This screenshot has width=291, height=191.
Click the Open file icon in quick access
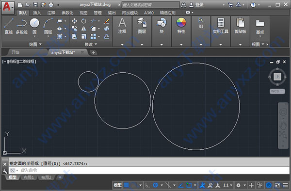point(28,5)
